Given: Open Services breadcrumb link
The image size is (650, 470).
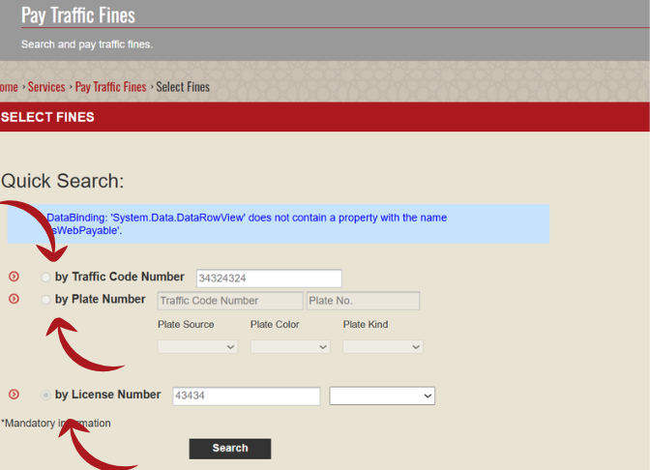Looking at the screenshot, I should pyautogui.click(x=46, y=87).
